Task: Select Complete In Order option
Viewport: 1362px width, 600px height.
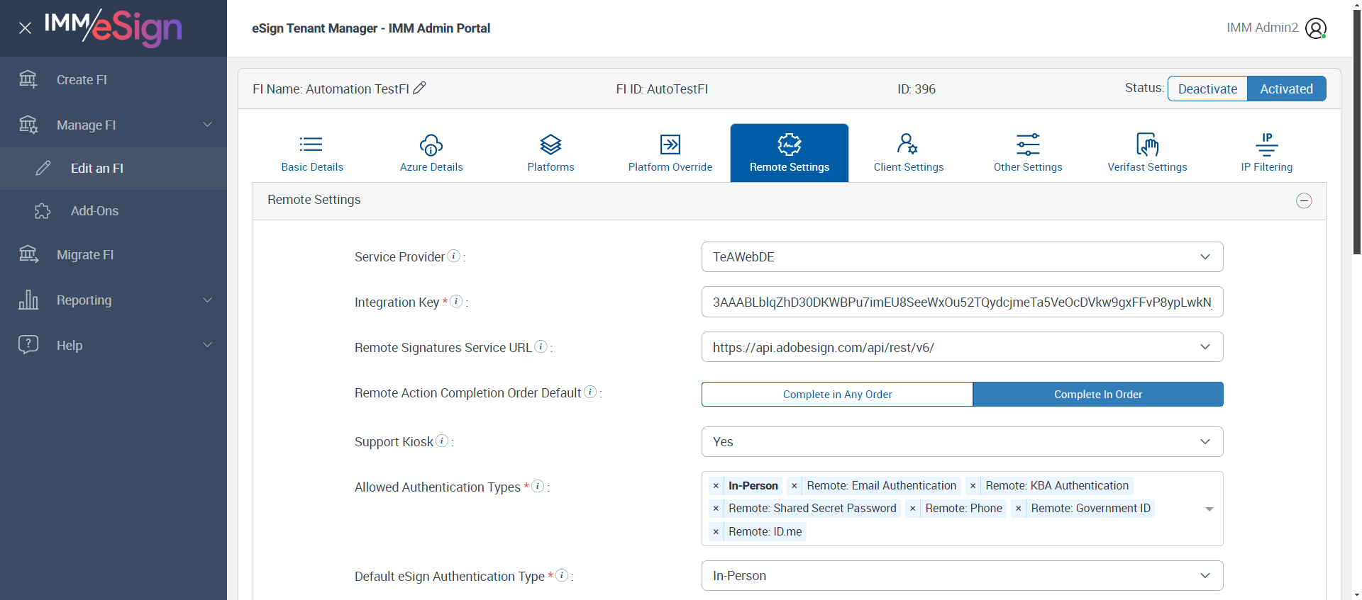Action: click(1097, 395)
